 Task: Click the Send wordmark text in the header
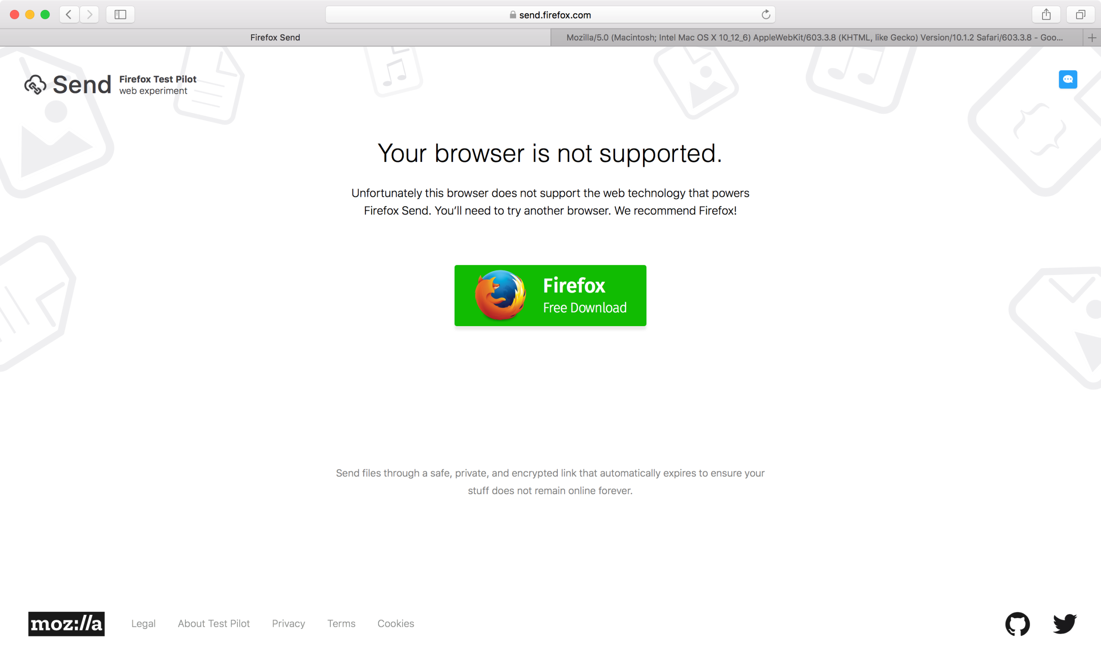[82, 85]
